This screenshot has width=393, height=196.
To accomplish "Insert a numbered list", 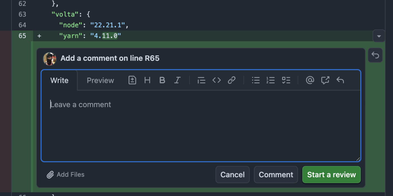I will click(x=271, y=80).
